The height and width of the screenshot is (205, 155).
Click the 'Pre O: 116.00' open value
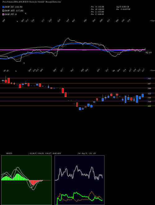(97, 7)
